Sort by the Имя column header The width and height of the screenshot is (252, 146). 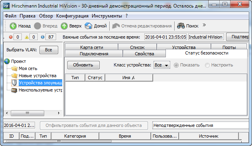(x=129, y=78)
